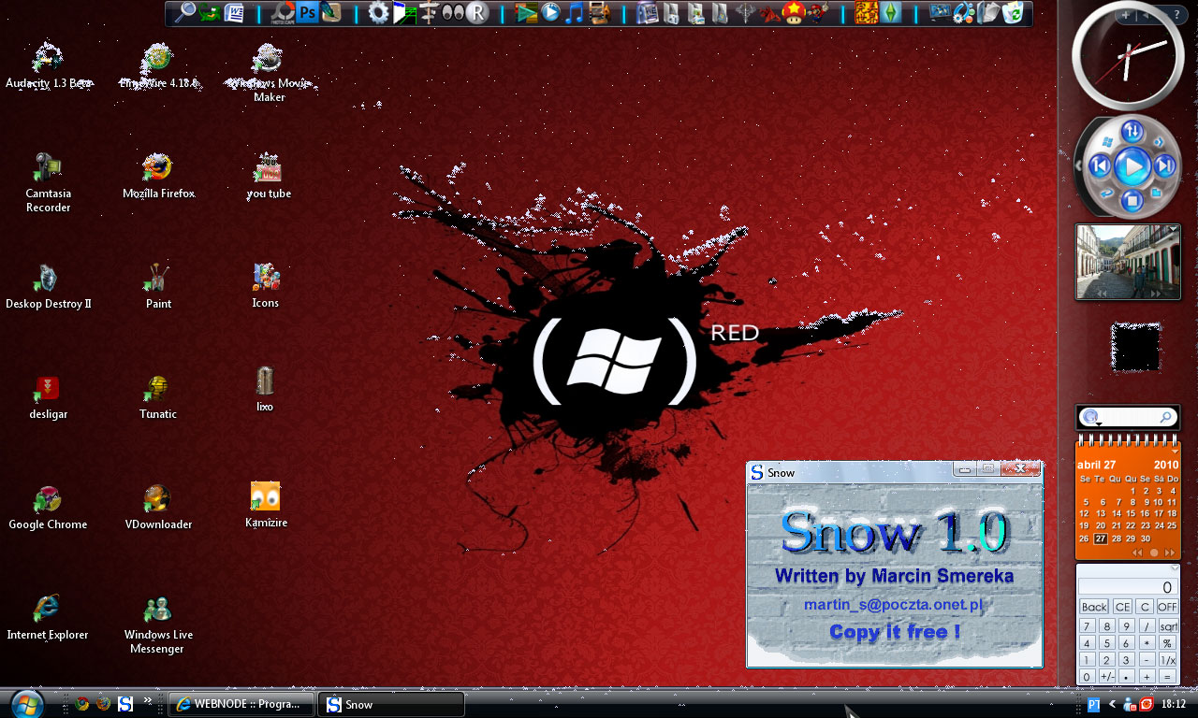Open calendar gadget corner dropdown arrow
Image resolution: width=1198 pixels, height=718 pixels.
click(x=1175, y=450)
